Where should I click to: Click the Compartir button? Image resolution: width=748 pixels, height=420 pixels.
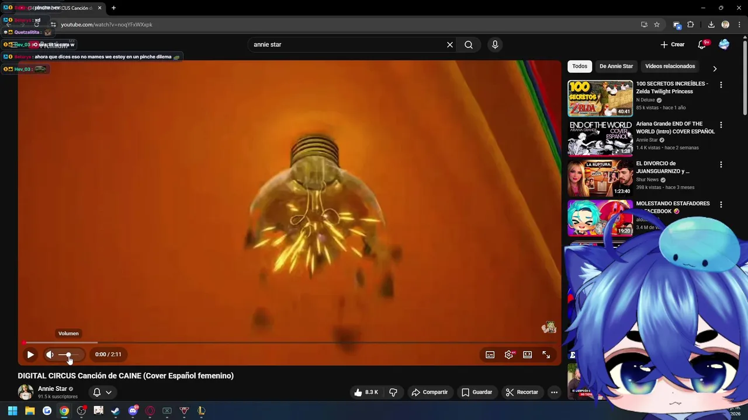(430, 392)
